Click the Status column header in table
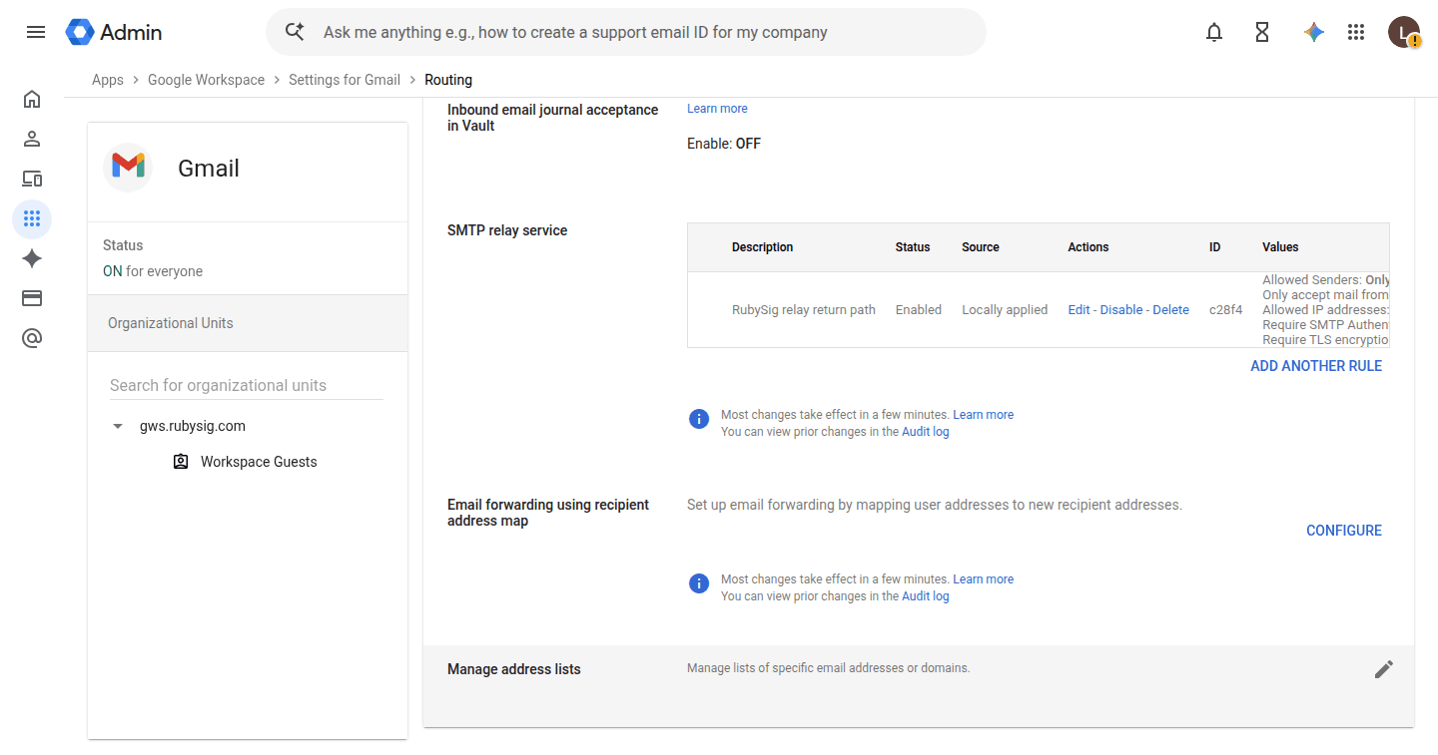Viewport: 1438px width, 755px height. click(913, 247)
